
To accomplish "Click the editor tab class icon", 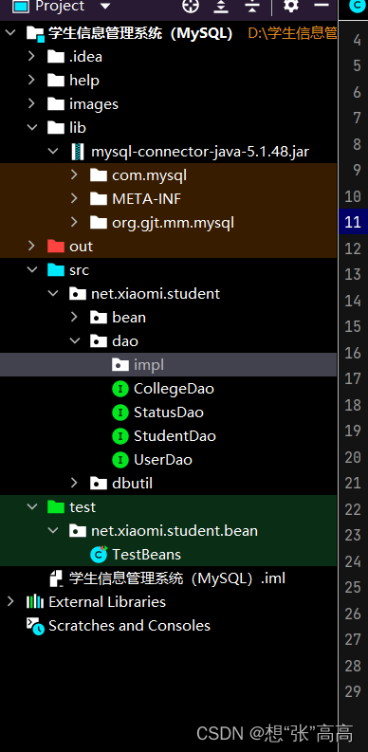I will (357, 6).
